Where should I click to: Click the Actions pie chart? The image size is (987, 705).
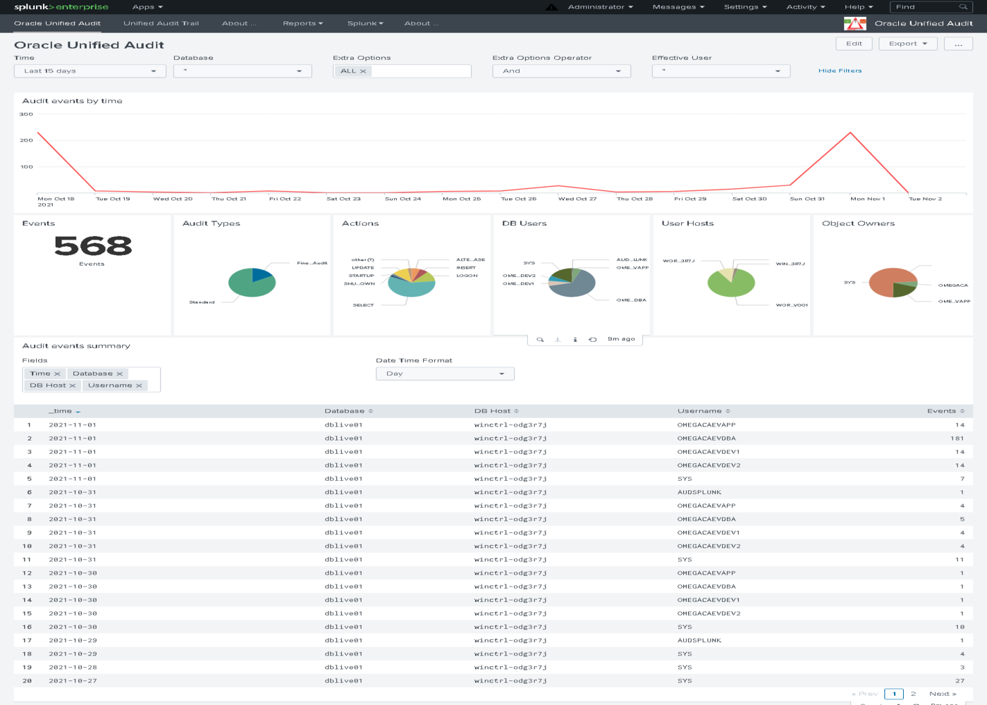(412, 282)
